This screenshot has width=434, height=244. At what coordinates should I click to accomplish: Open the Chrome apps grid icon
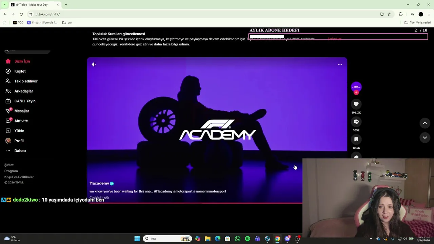(x=4, y=23)
